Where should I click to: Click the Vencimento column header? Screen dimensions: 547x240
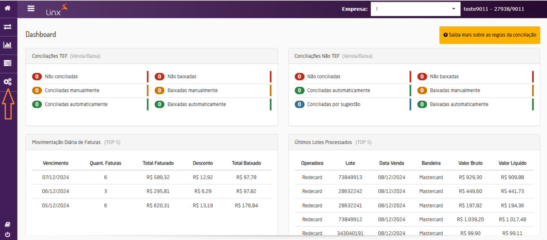tap(55, 163)
